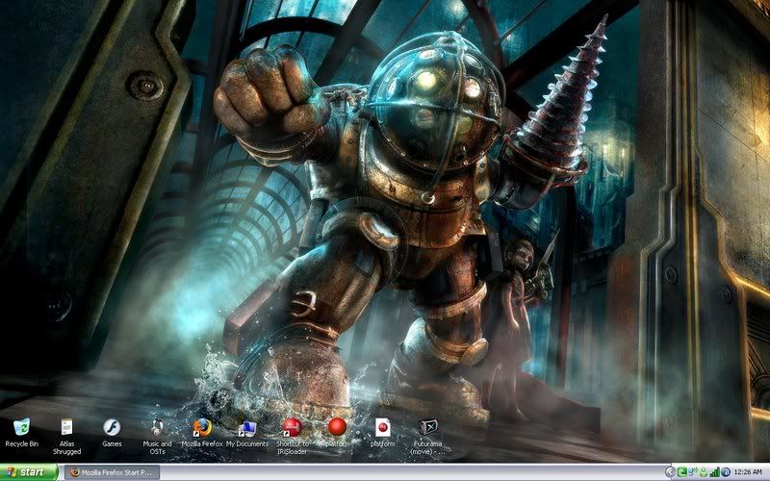Click the 12:26 AM taskbar clock

pos(749,472)
